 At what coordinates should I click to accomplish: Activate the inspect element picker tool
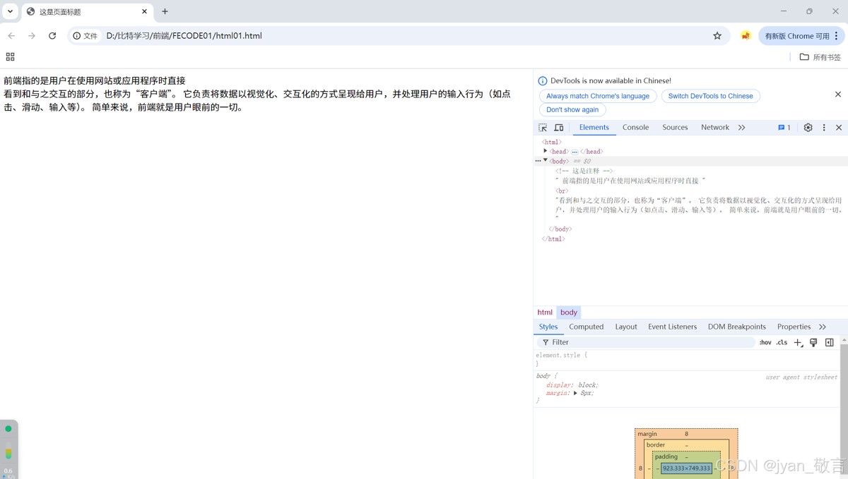click(543, 128)
